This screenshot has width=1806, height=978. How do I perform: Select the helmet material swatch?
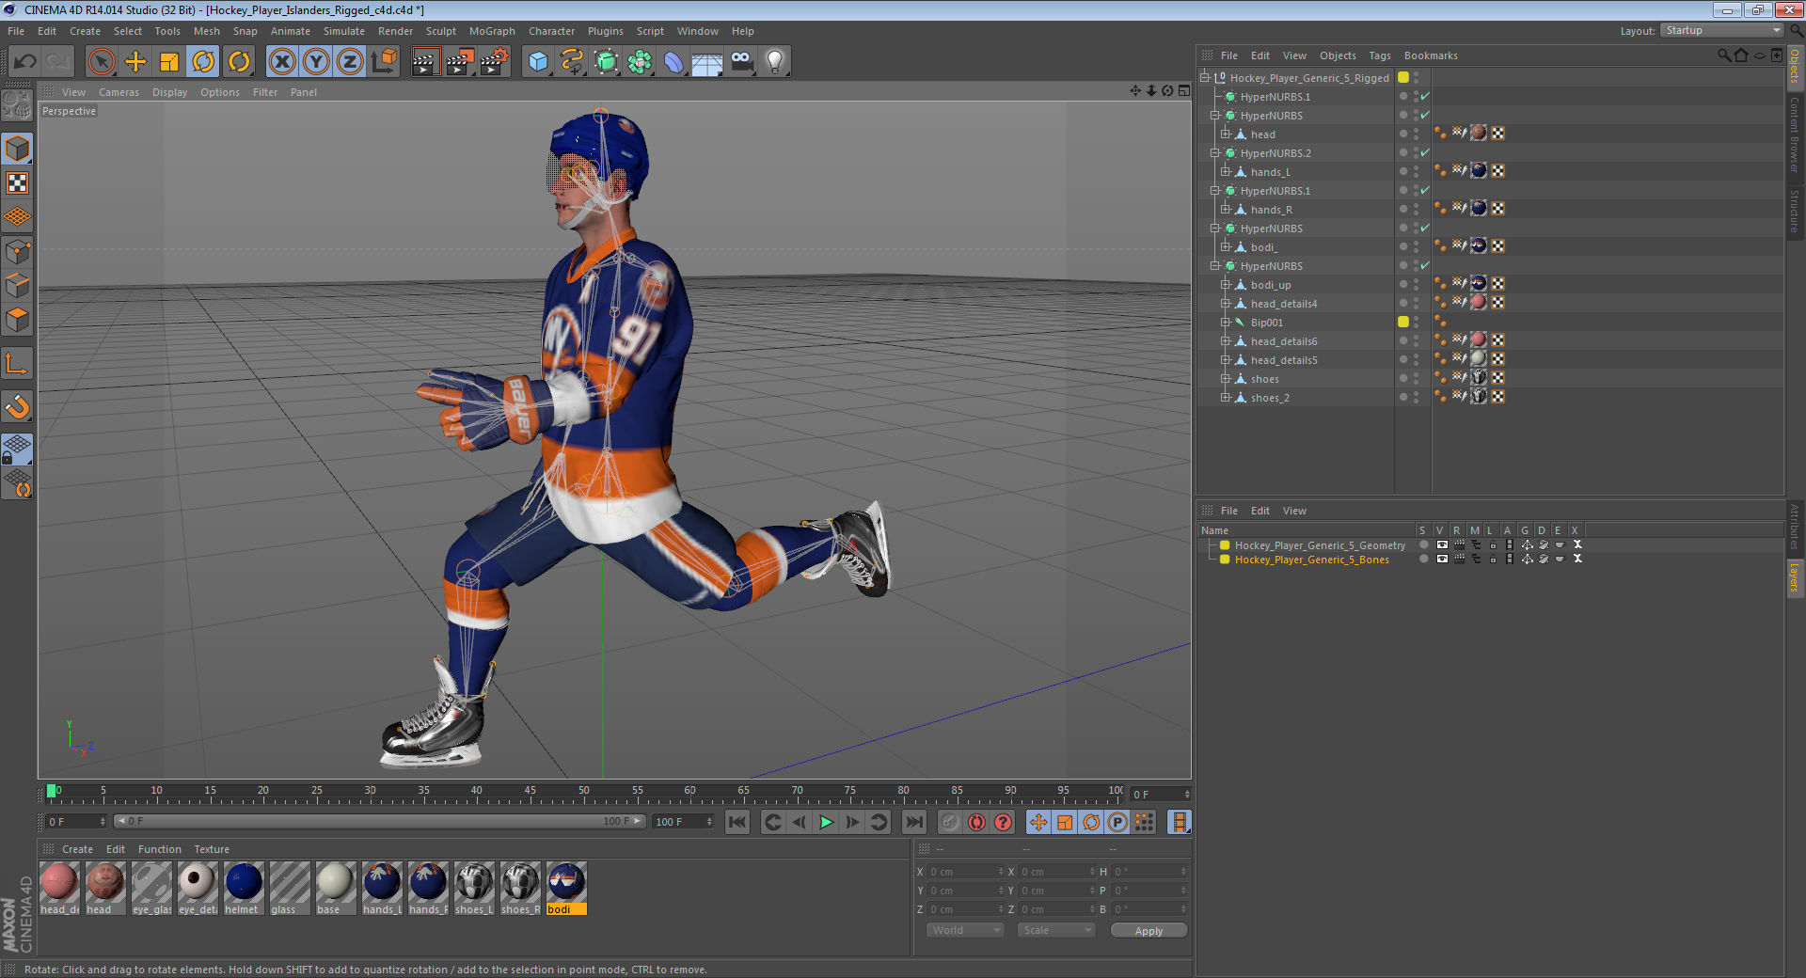[244, 889]
